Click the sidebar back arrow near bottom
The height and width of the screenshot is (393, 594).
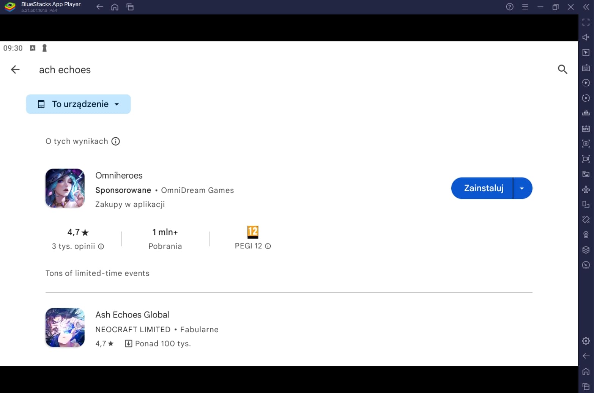(x=586, y=356)
